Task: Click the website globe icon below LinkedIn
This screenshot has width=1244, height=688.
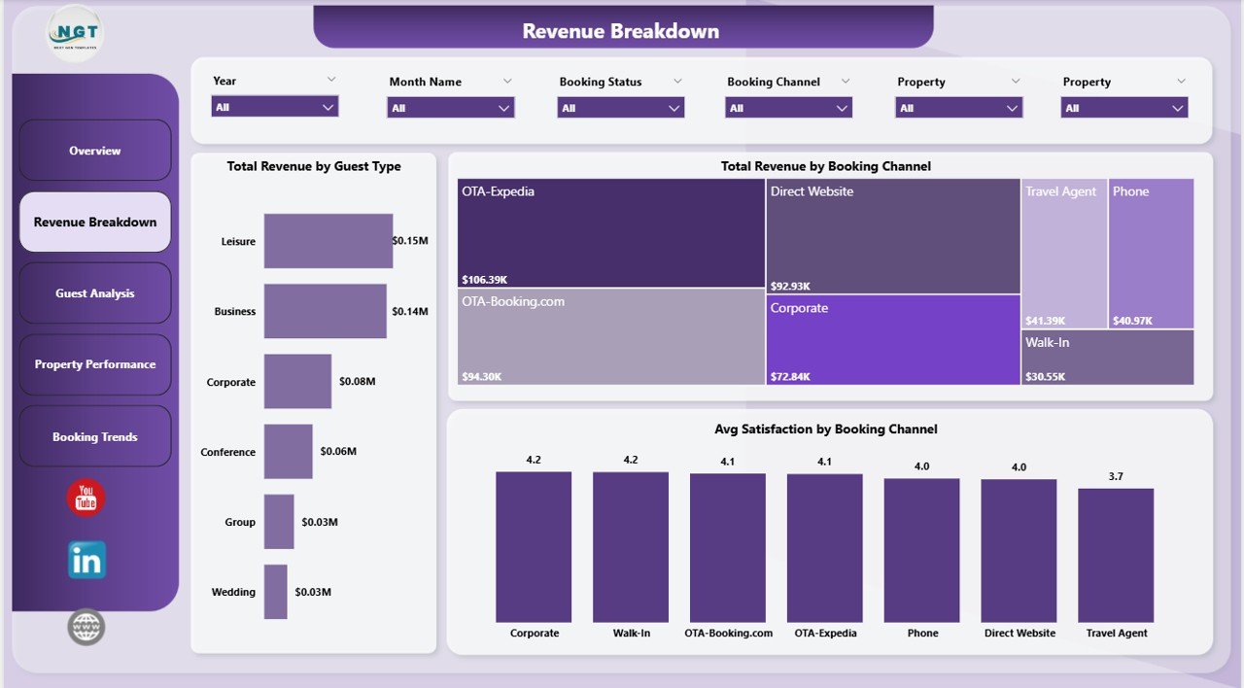Action: point(85,627)
